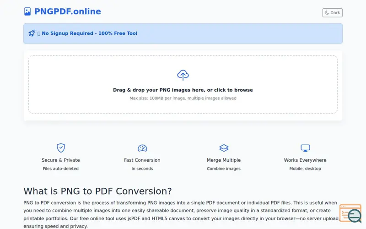The height and width of the screenshot is (229, 366).
Task: Select the 'No Signup Required - 100% Free Tool' text
Action: point(89,33)
